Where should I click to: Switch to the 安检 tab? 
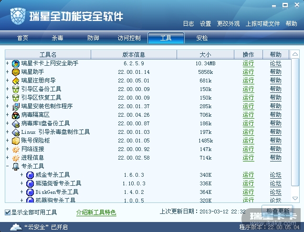[202, 38]
